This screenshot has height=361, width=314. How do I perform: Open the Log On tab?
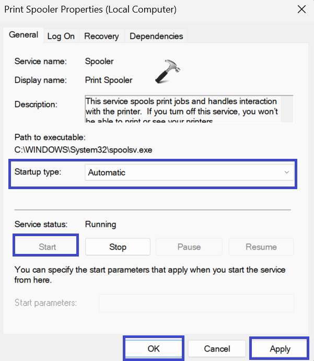[x=61, y=36]
